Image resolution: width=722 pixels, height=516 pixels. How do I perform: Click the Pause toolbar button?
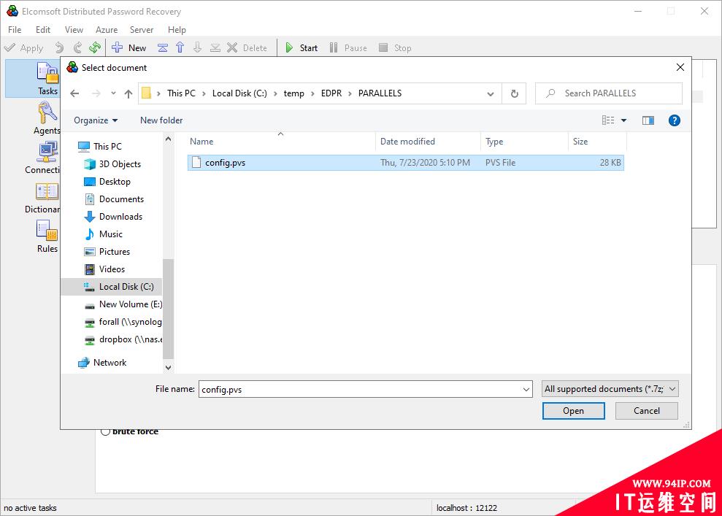tap(348, 48)
